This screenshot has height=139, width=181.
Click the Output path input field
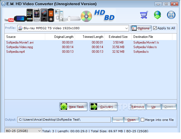point(64,120)
